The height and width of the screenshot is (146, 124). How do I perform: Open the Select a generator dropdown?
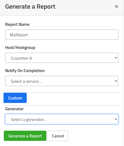tap(62, 119)
